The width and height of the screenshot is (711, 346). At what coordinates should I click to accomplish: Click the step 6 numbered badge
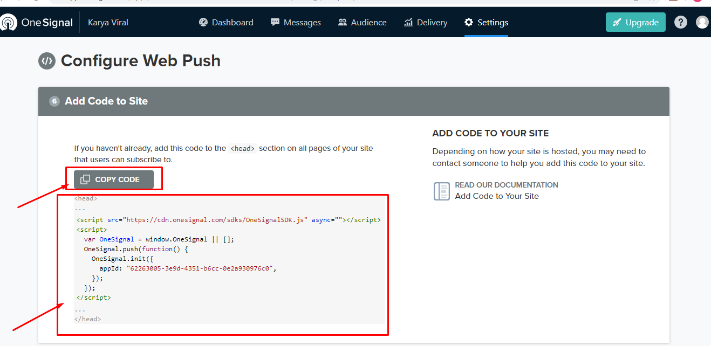[x=53, y=101]
